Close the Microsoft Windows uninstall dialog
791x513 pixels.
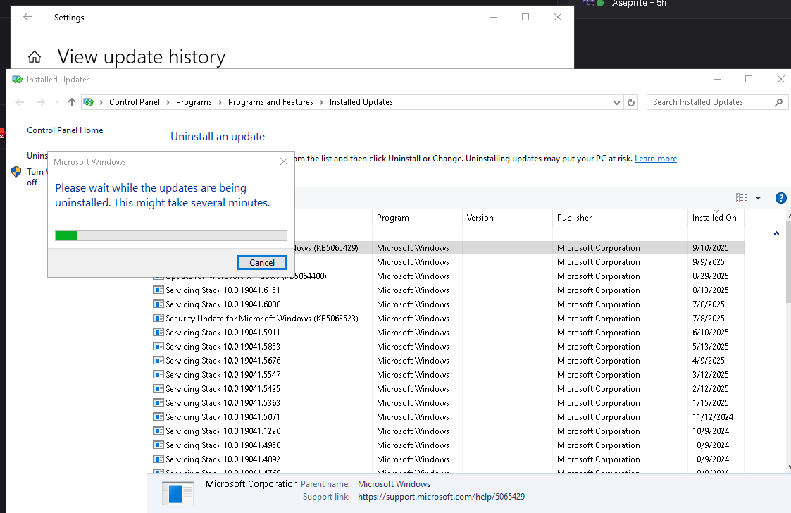point(284,161)
